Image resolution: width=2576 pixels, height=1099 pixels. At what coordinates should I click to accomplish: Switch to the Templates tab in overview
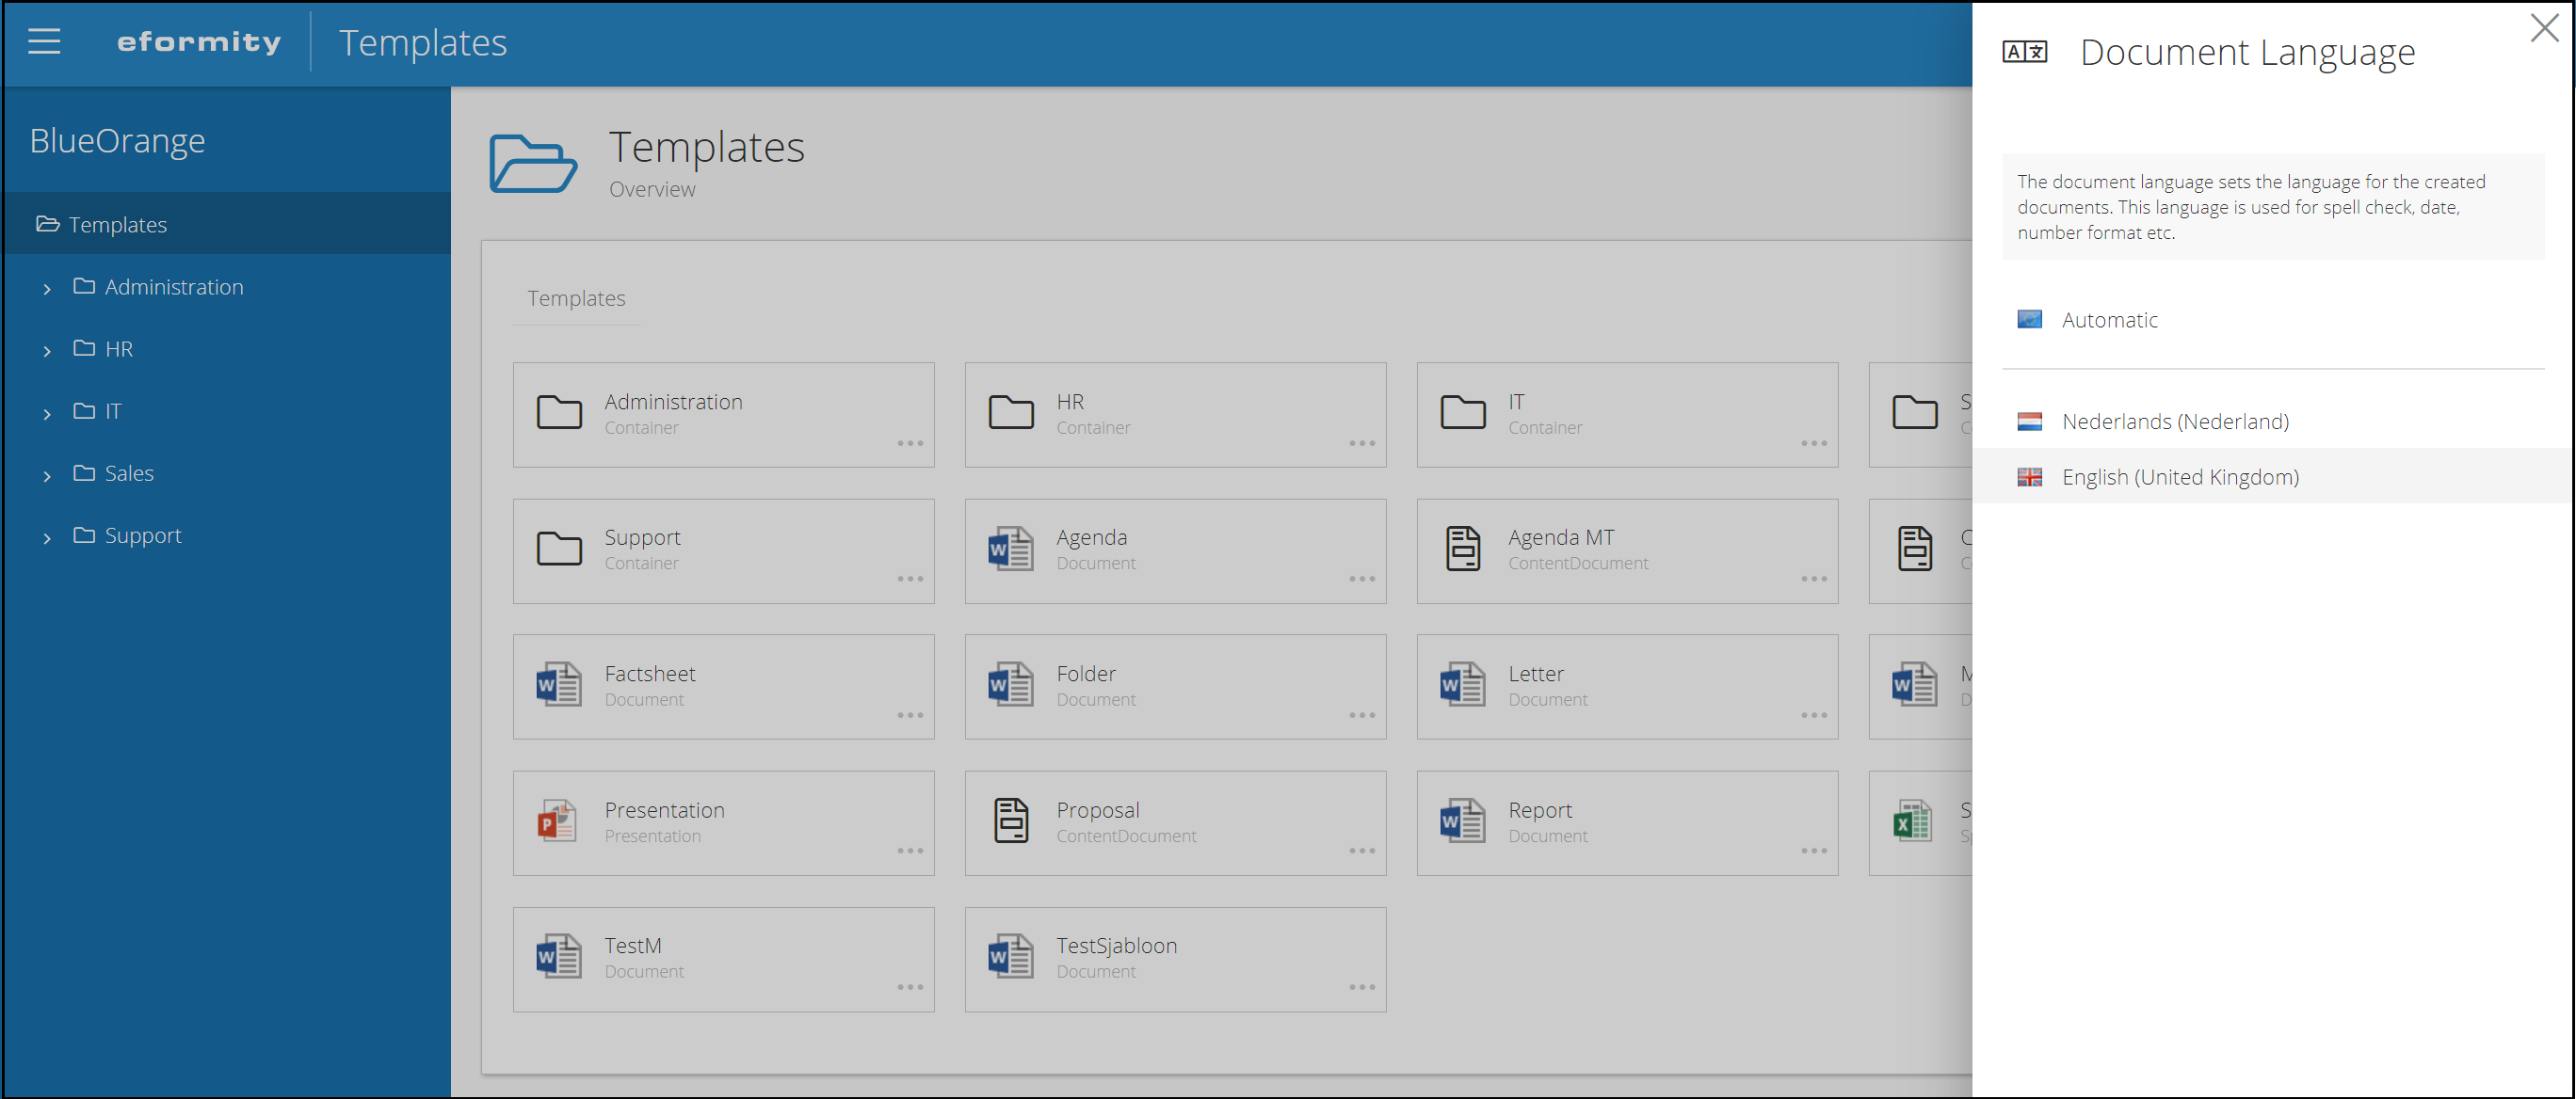tap(576, 298)
